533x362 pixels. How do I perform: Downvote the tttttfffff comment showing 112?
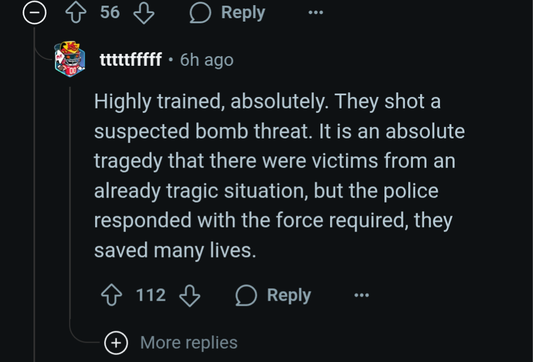tap(190, 295)
